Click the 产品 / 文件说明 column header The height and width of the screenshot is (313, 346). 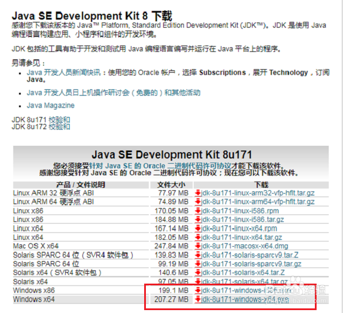click(81, 185)
